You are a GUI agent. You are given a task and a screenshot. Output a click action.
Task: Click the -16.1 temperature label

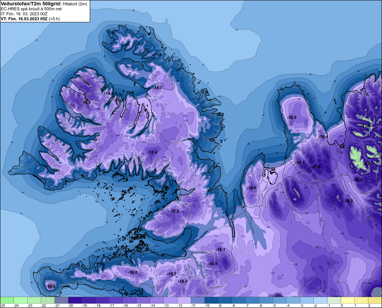click(x=221, y=249)
